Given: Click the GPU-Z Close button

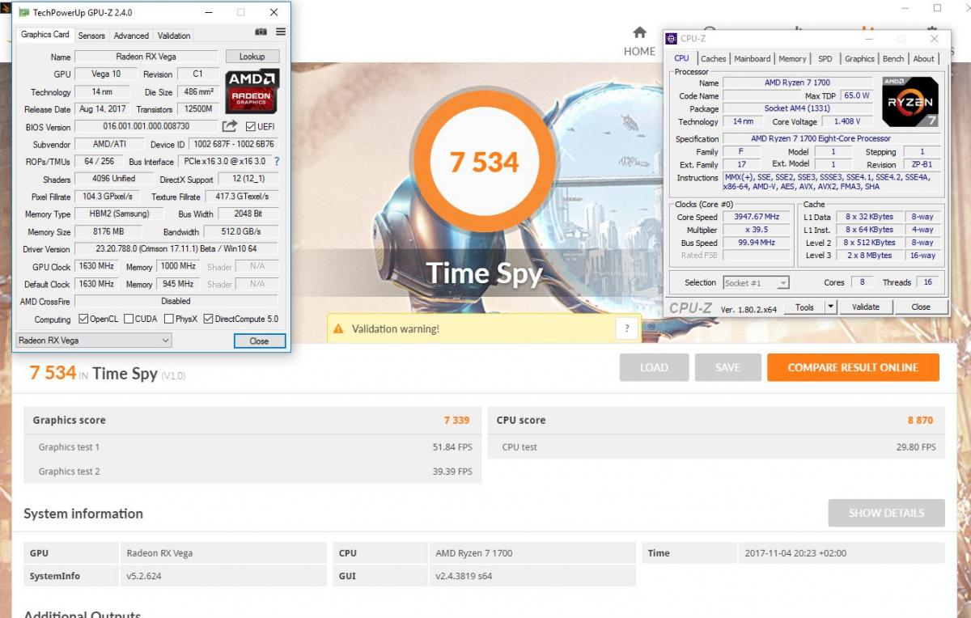Looking at the screenshot, I should pyautogui.click(x=259, y=341).
